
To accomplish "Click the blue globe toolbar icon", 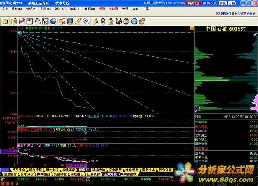I will 134,21.
